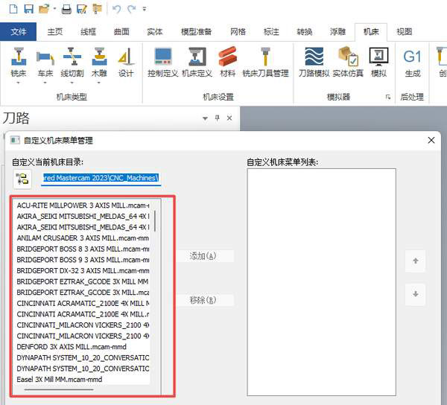
Task: Expand the 线切割 dropdown arrow
Action: pos(72,83)
